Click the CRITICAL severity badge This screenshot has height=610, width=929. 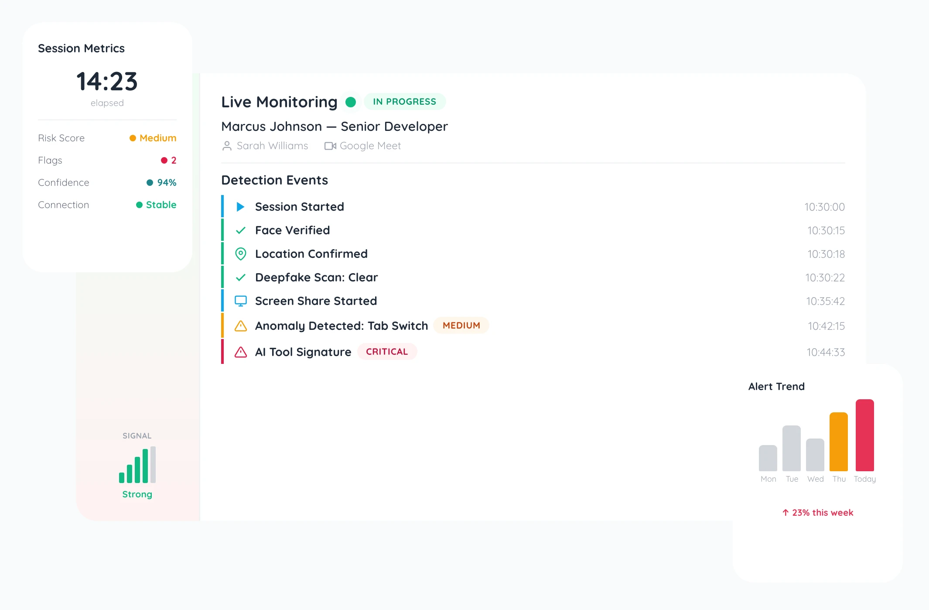tap(387, 352)
